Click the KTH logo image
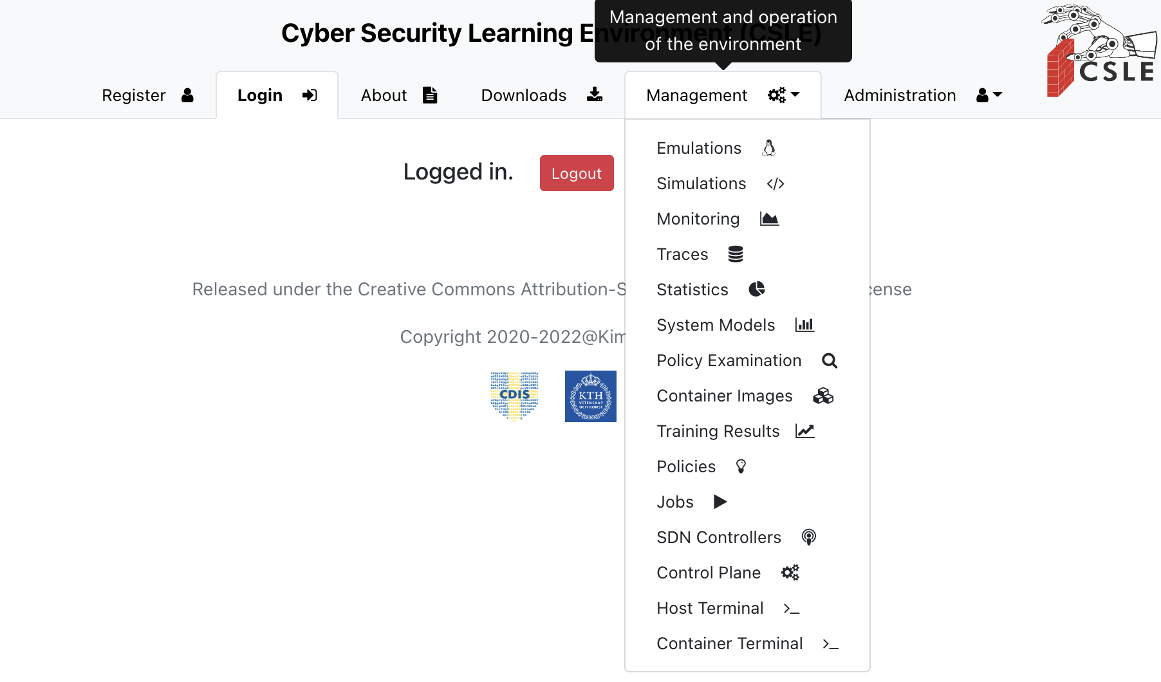 (x=590, y=396)
